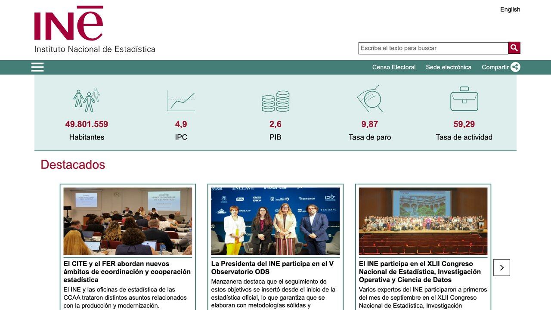Open the CITE and FER meeting photo

click(128, 221)
